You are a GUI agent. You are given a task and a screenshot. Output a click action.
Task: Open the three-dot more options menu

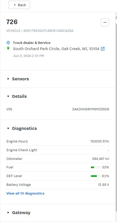105,22
